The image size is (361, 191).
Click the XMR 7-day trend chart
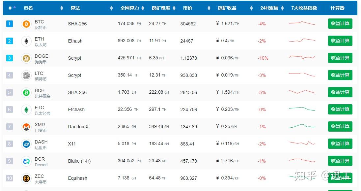tap(302, 126)
